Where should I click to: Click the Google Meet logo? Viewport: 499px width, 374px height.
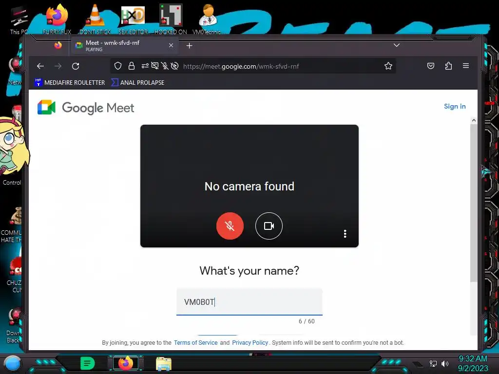click(x=86, y=108)
